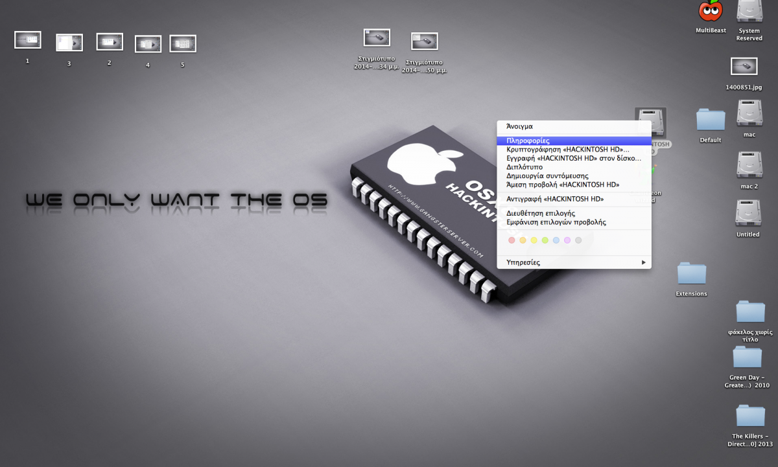Choose Άνοιγμα from the context menu
This screenshot has width=778, height=467.
tap(574, 127)
